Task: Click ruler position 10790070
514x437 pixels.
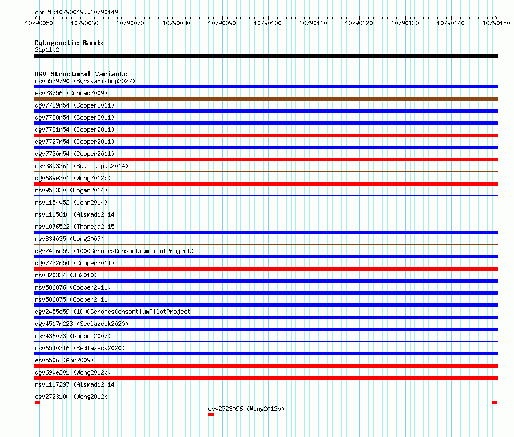Action: tap(130, 23)
